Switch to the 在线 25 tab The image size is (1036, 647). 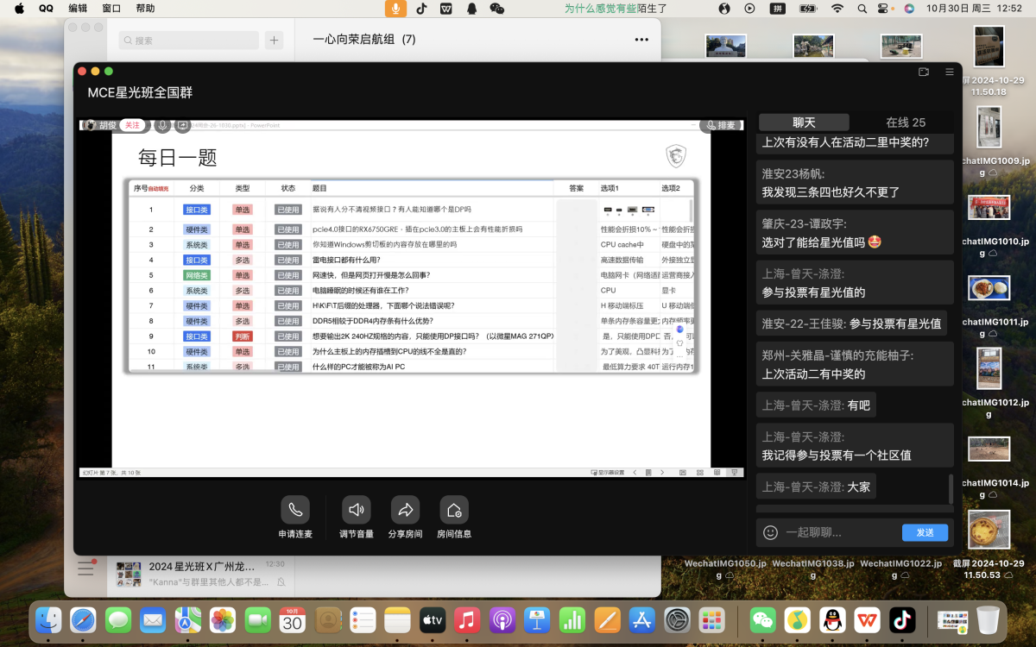(x=906, y=122)
